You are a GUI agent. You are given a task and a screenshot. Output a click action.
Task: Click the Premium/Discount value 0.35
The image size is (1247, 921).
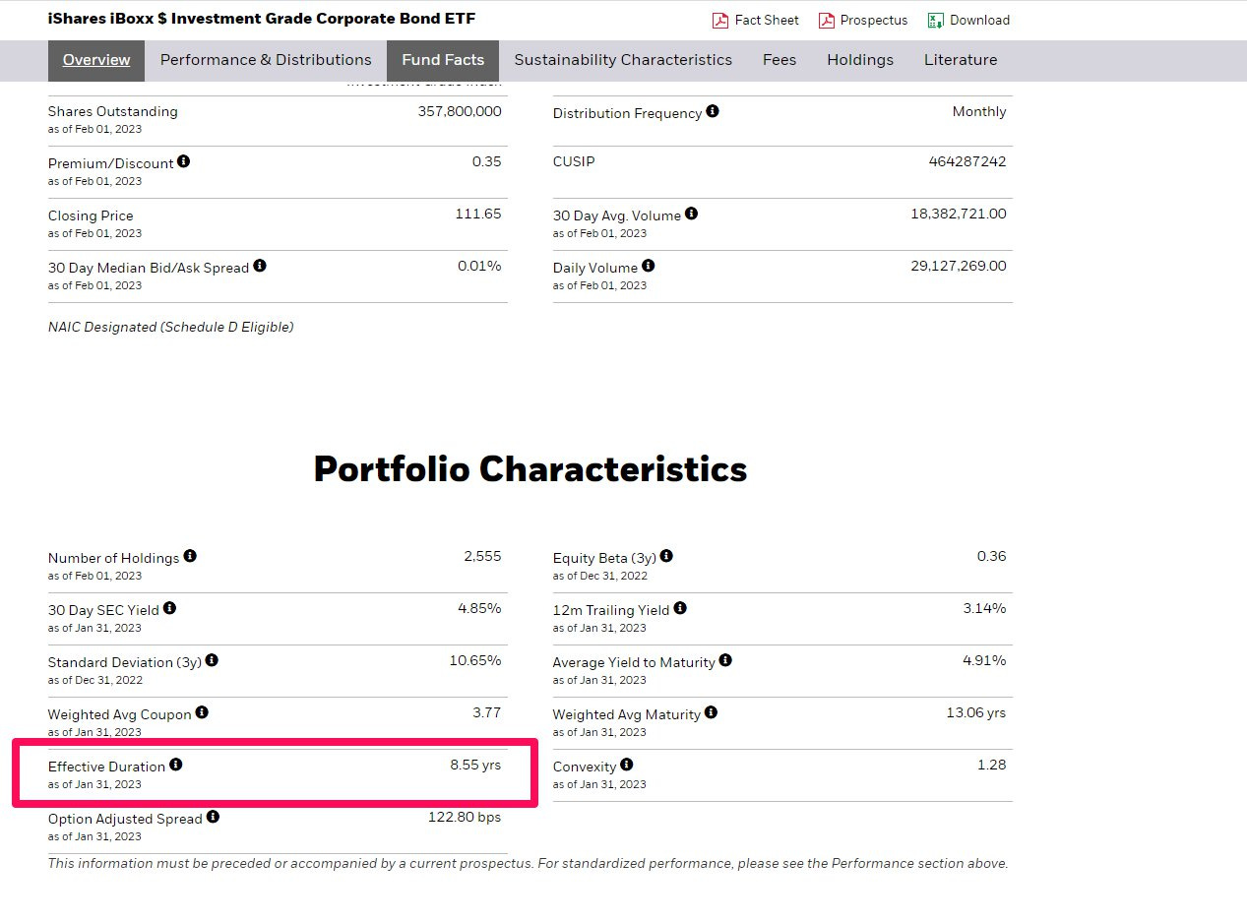486,161
